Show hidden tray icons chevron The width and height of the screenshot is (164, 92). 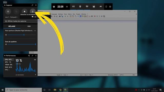tap(139, 90)
